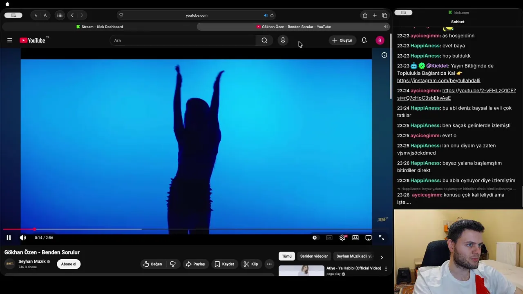The image size is (523, 294).
Task: Decrease Safari text size with small A
Action: (x=36, y=16)
